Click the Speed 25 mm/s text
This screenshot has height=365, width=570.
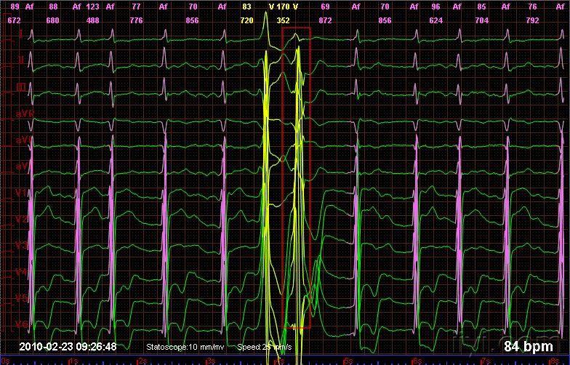pos(265,347)
